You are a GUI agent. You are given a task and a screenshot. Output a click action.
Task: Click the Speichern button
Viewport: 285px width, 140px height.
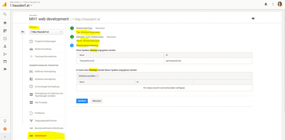coord(82,101)
